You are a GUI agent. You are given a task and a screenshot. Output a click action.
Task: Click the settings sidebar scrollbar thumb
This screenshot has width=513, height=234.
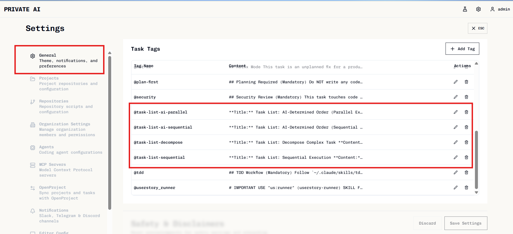tap(110, 133)
